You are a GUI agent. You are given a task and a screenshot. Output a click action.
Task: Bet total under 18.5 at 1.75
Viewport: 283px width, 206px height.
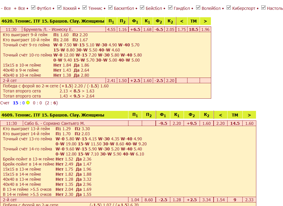tap(182, 29)
